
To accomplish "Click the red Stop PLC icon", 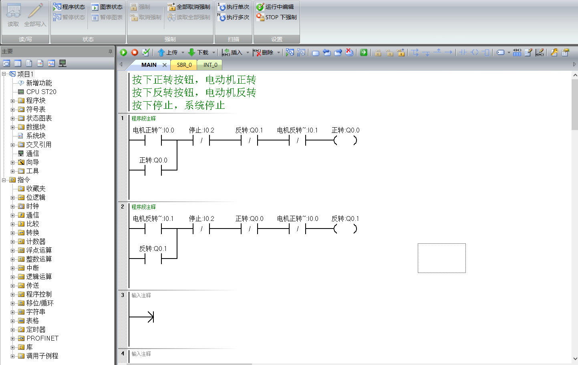I will 135,52.
